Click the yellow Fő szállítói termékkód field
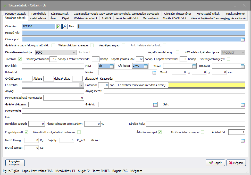251x175 pixels. [206, 85]
